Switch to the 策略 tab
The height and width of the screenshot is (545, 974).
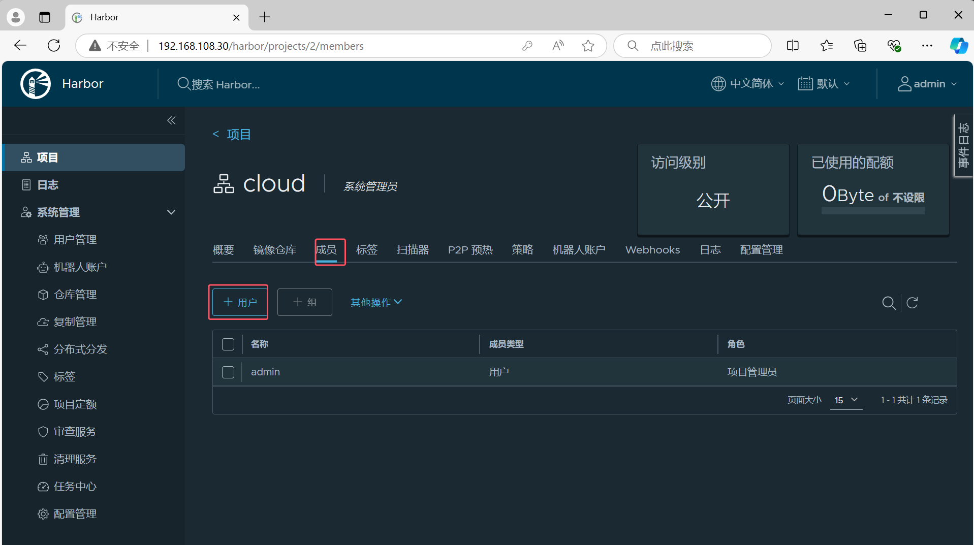[522, 250]
